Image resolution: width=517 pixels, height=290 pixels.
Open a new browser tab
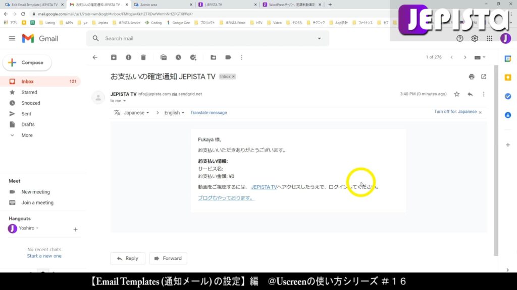pos(330,5)
